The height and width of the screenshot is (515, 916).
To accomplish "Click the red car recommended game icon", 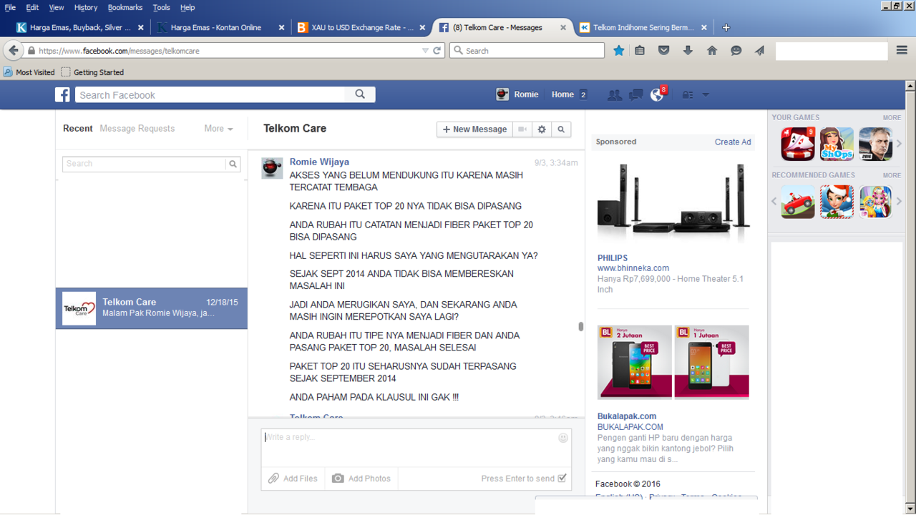I will [x=798, y=202].
